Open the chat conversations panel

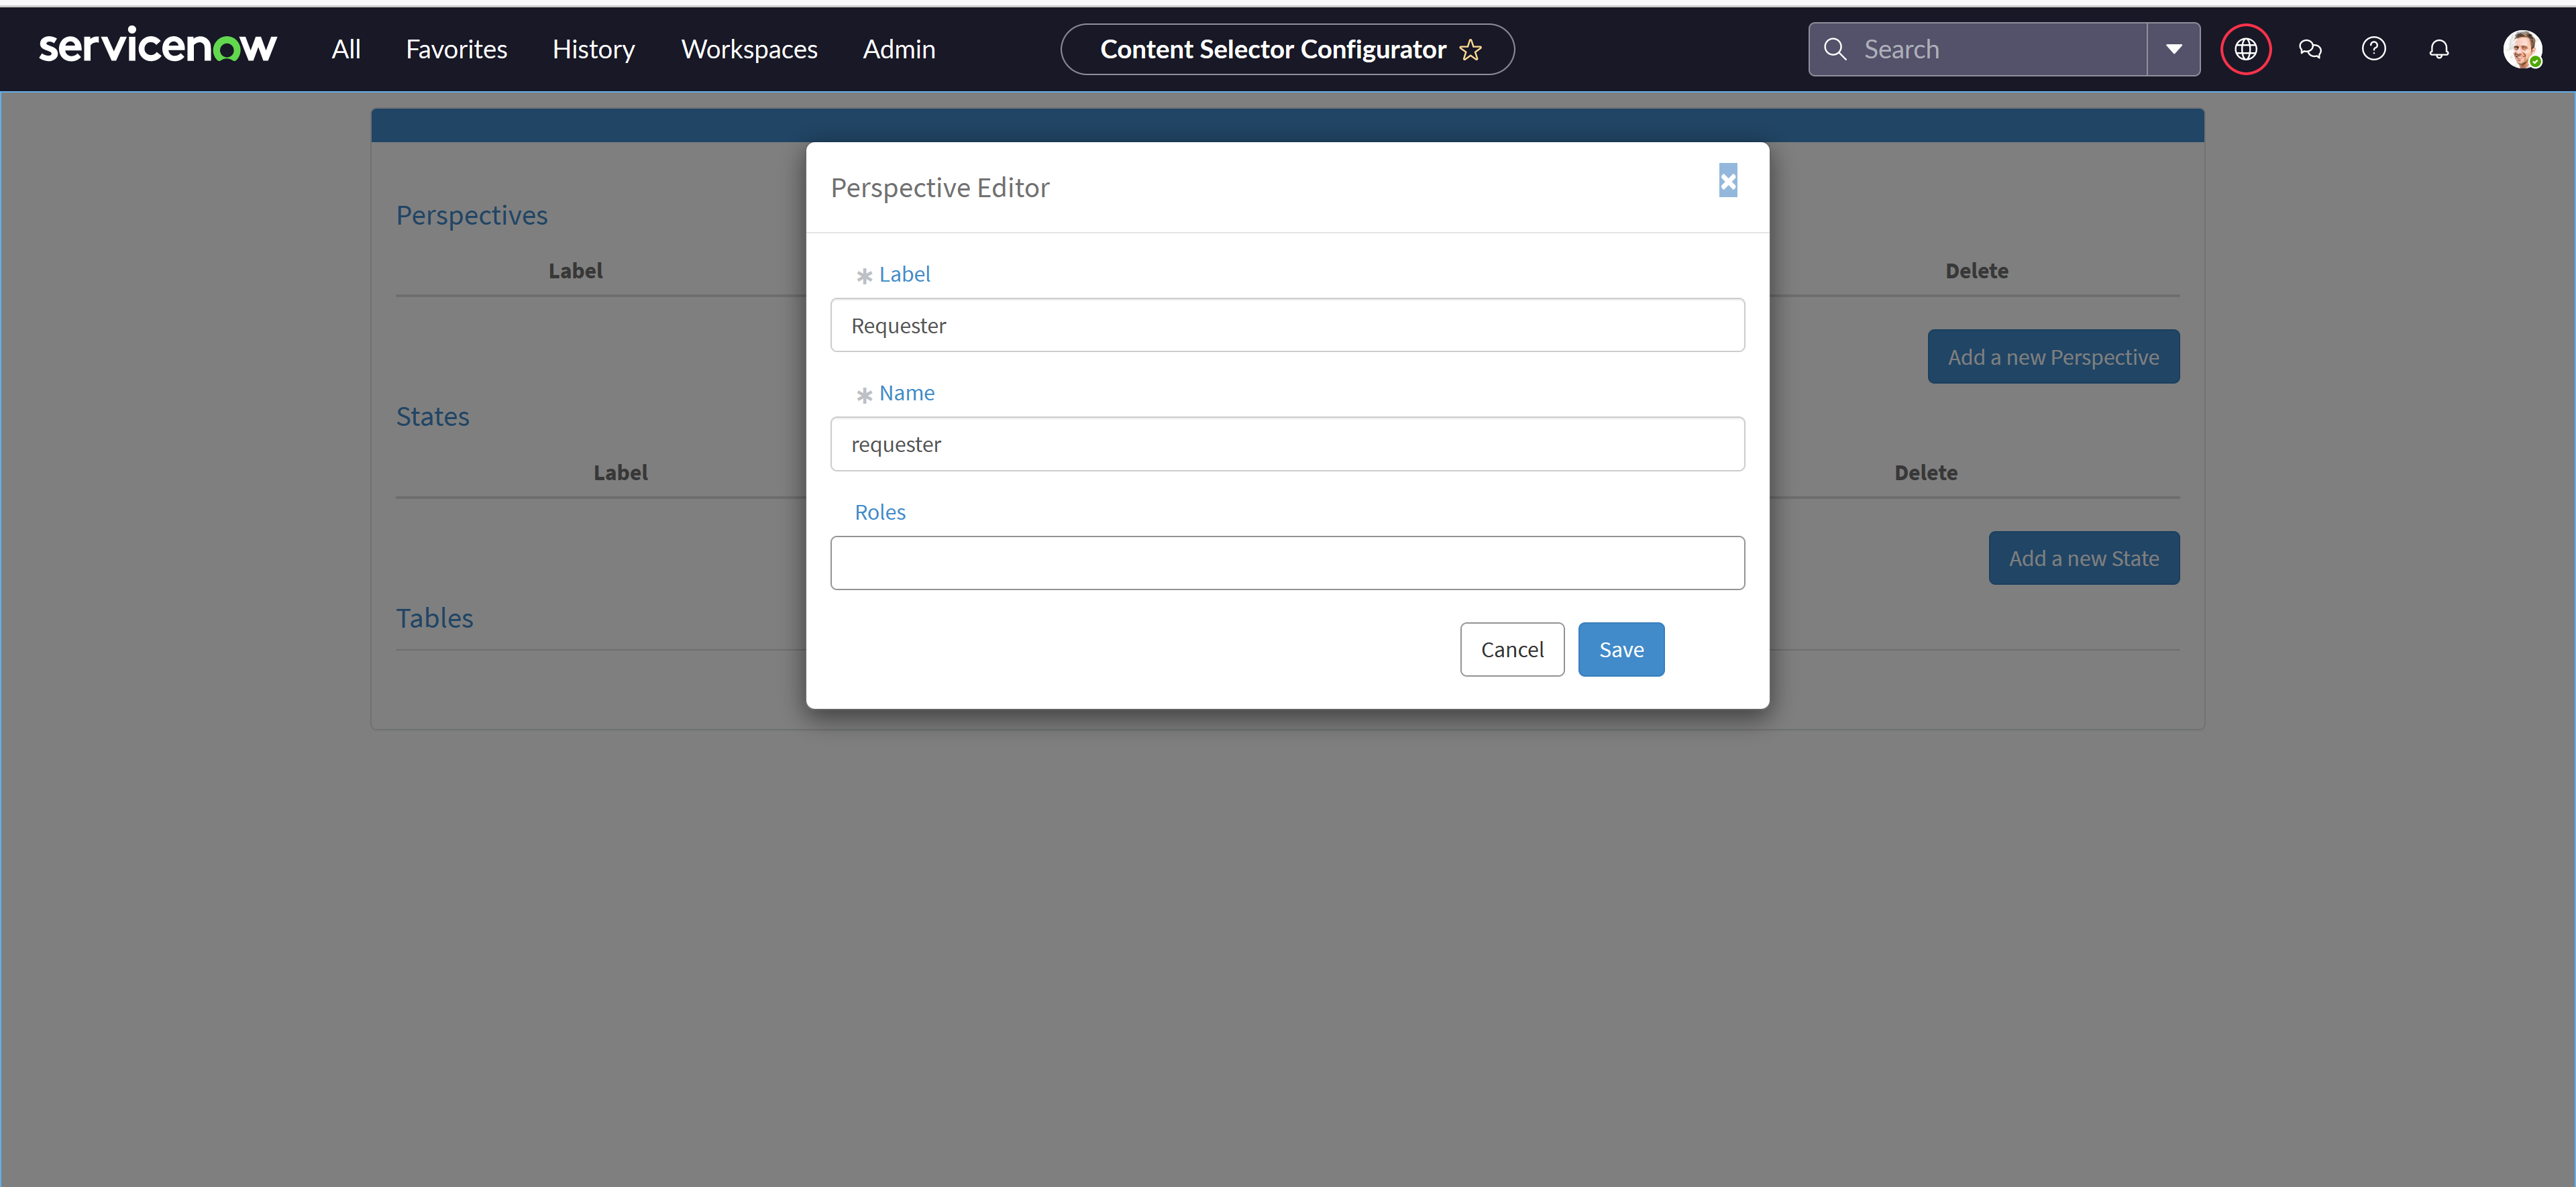click(x=2311, y=49)
